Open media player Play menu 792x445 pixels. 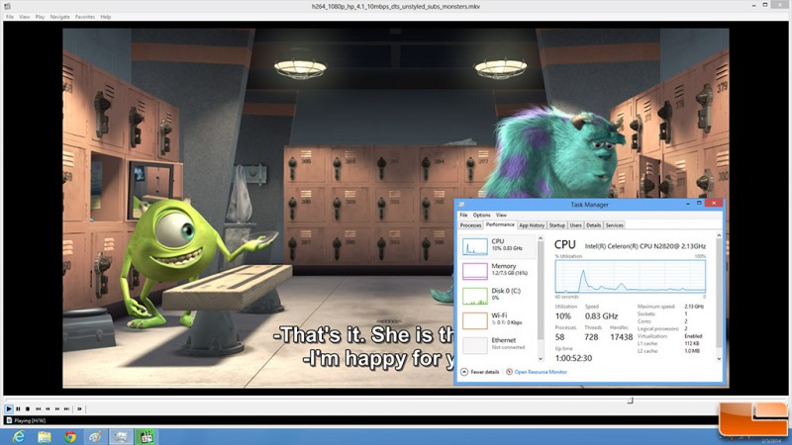click(x=40, y=17)
